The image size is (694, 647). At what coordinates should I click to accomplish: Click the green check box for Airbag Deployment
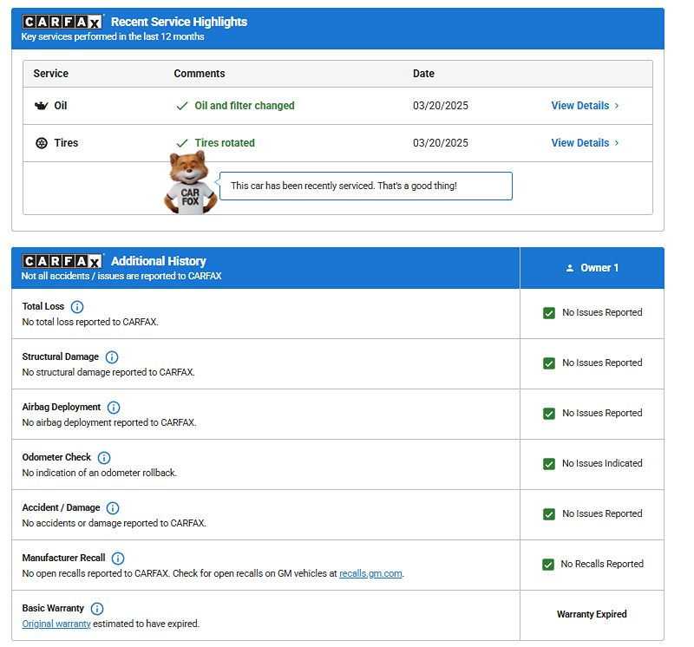pyautogui.click(x=549, y=414)
